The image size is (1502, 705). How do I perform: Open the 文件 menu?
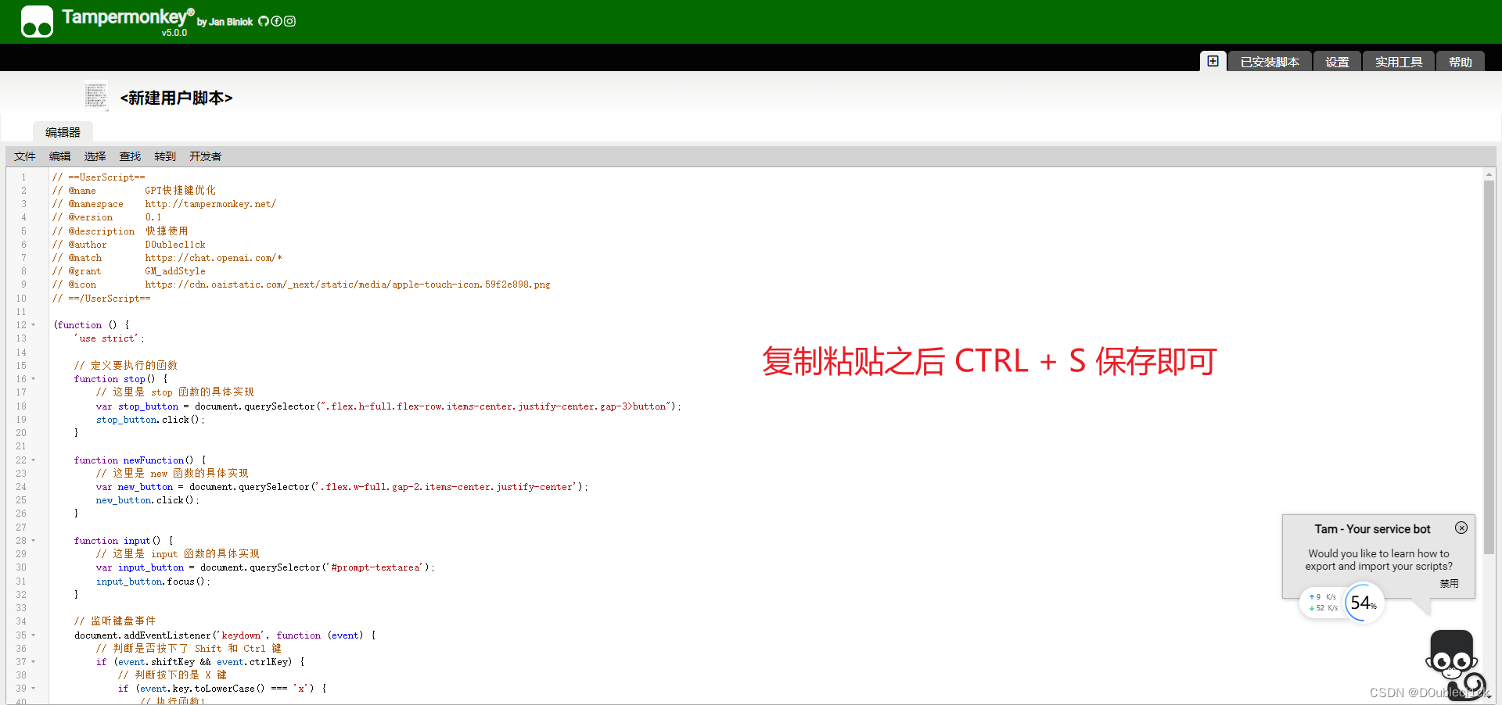click(25, 156)
